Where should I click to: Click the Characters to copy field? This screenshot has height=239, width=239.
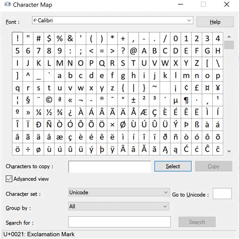click(109, 166)
